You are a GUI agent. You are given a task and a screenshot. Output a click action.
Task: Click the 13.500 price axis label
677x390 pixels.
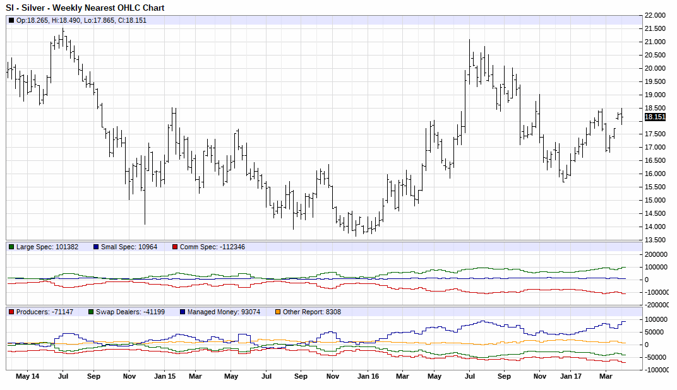click(655, 240)
